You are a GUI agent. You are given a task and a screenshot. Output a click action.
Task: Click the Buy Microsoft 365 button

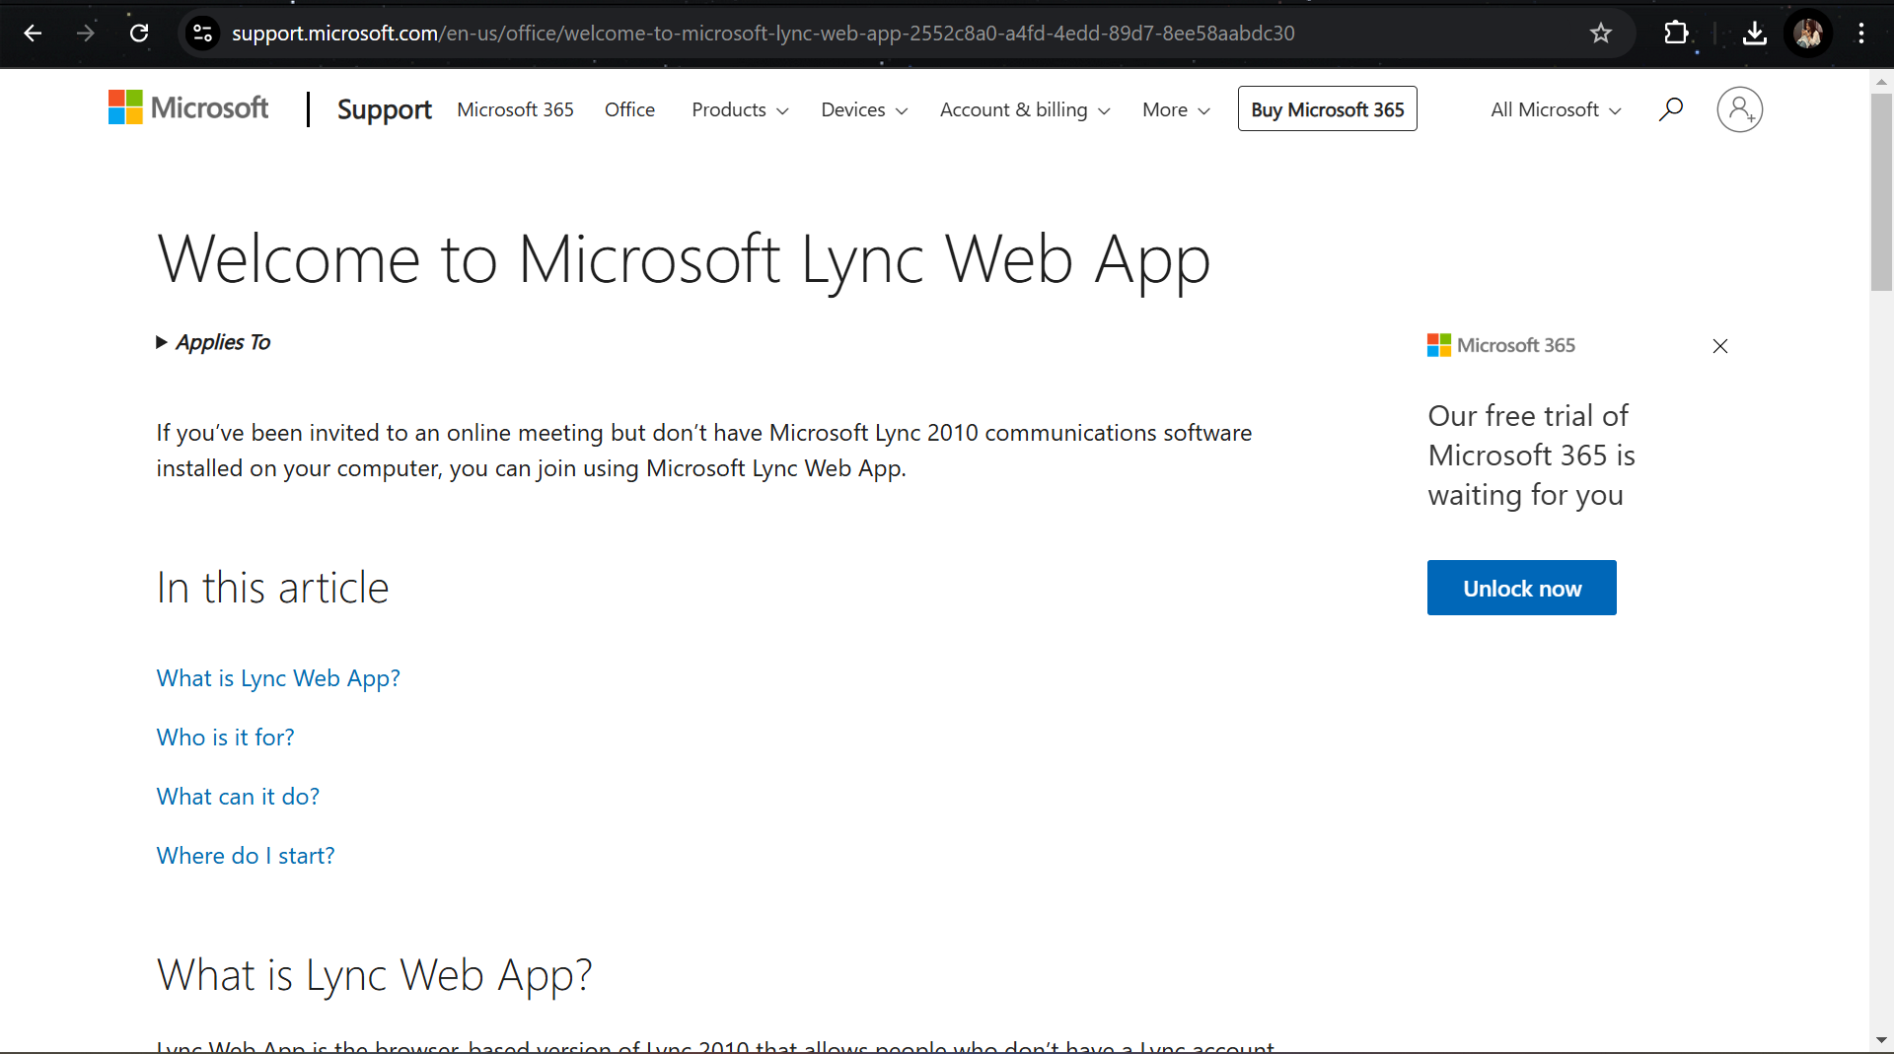coord(1327,109)
